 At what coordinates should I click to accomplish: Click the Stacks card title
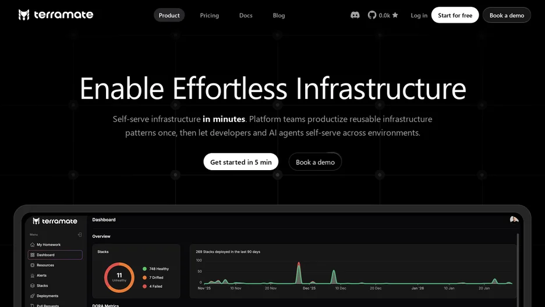pos(103,252)
